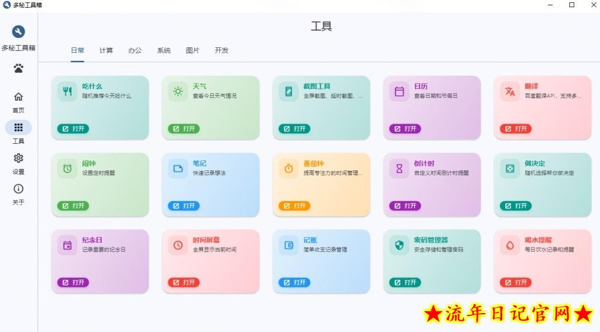This screenshot has width=600, height=332.
Task: Click the dice icon on 做决定 card
Action: (x=510, y=169)
